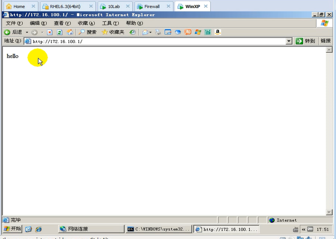Image resolution: width=336 pixels, height=239 pixels.
Task: Click the IE Back button (后退)
Action: (x=13, y=32)
